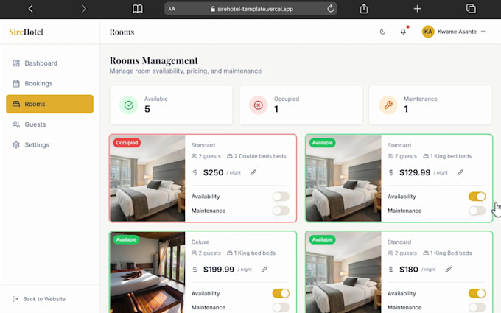The height and width of the screenshot is (313, 501).
Task: Reload the page with the refresh icon
Action: 330,9
